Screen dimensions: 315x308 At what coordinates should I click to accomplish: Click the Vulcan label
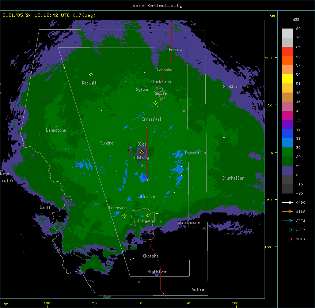(x=198, y=290)
